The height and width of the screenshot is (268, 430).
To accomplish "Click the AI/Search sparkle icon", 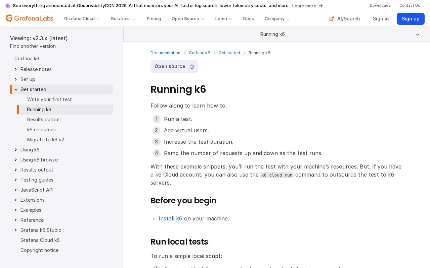I will pyautogui.click(x=332, y=19).
